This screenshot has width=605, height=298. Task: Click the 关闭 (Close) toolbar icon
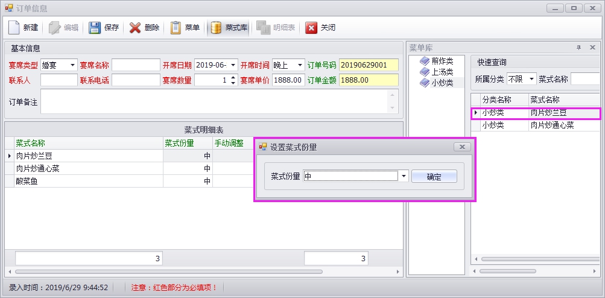click(311, 28)
